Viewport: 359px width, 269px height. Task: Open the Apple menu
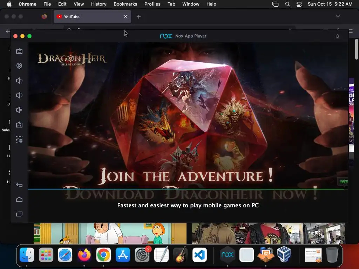coord(9,4)
